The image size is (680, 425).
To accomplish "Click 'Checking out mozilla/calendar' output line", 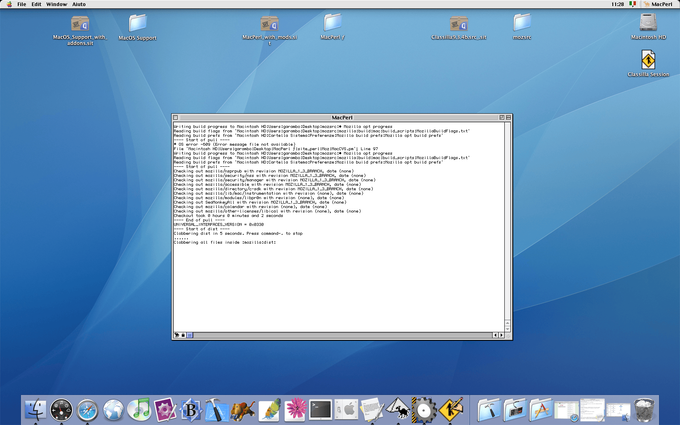I will point(250,207).
